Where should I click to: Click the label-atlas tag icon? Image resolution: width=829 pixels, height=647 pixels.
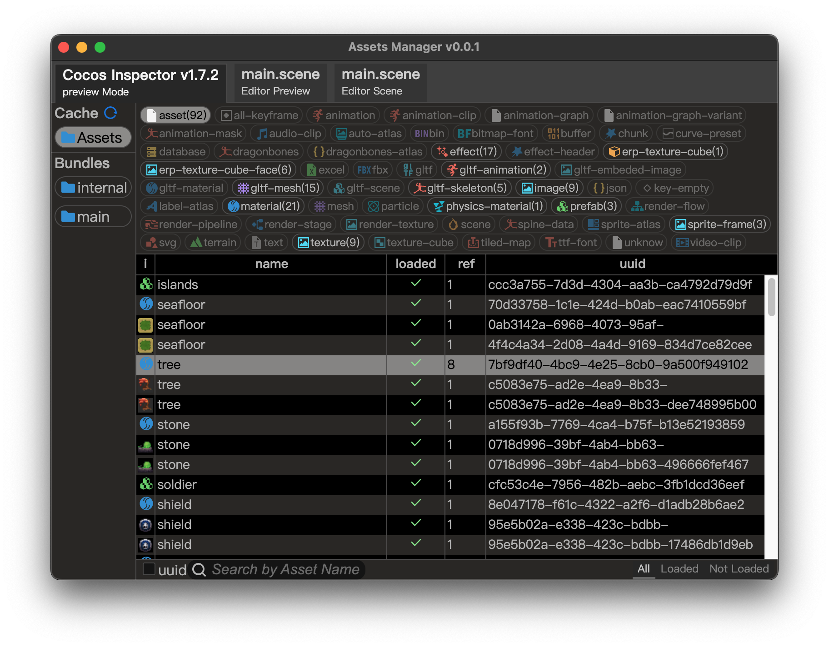point(152,206)
